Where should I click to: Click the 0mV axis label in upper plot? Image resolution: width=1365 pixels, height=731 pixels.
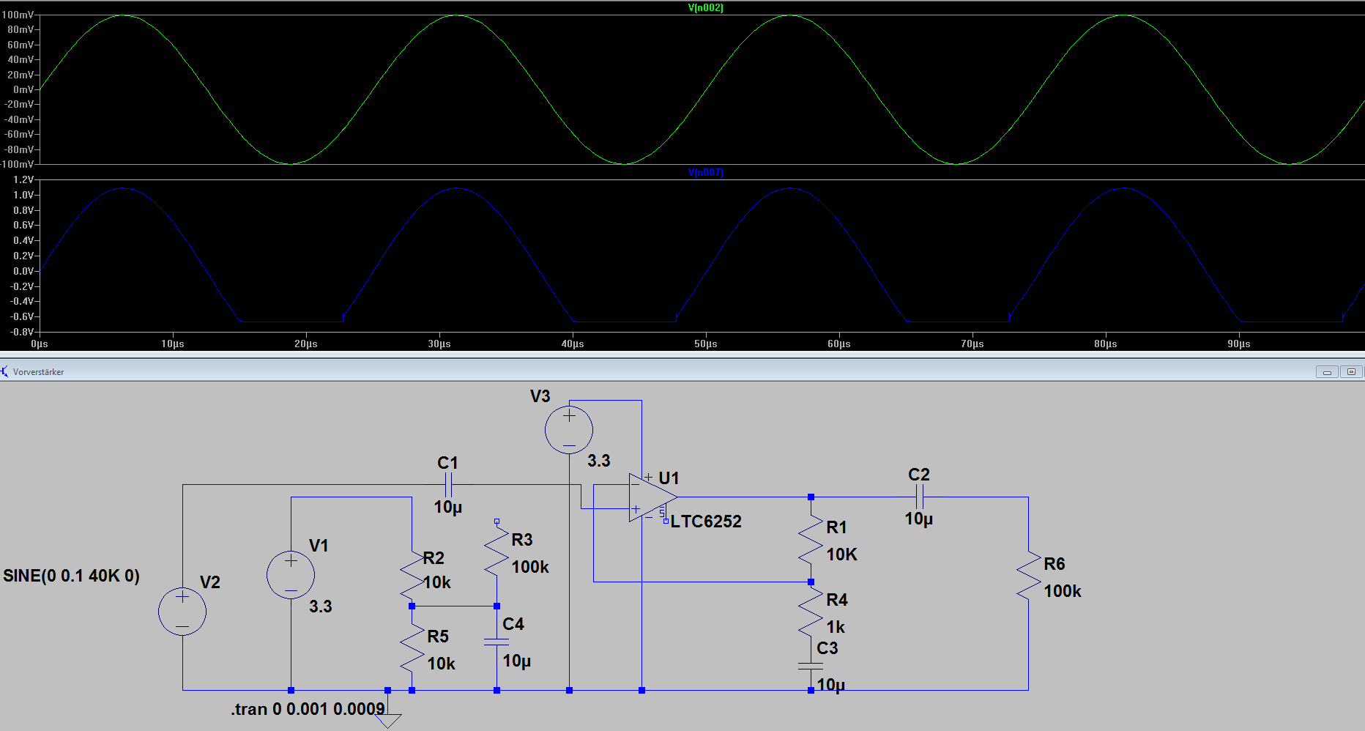(23, 89)
